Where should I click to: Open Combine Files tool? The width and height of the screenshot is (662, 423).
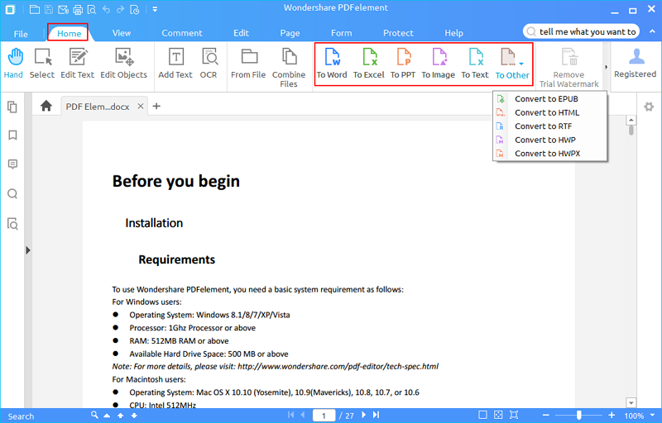tap(289, 68)
